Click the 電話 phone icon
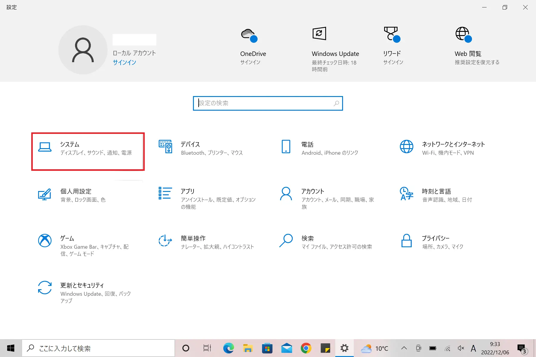 point(286,146)
